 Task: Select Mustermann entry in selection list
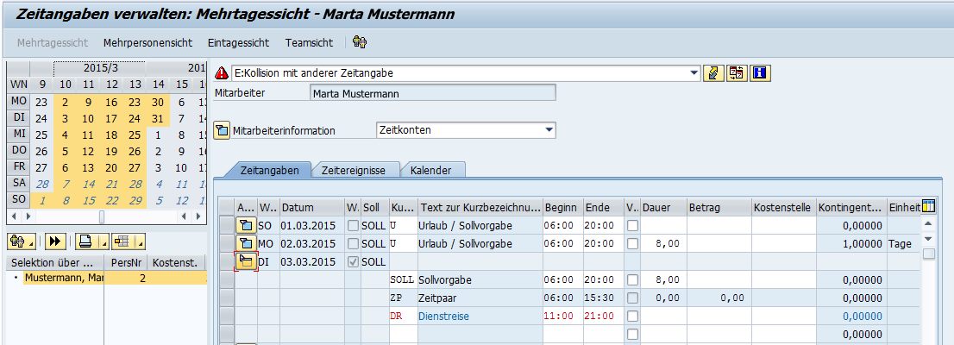[x=59, y=278]
